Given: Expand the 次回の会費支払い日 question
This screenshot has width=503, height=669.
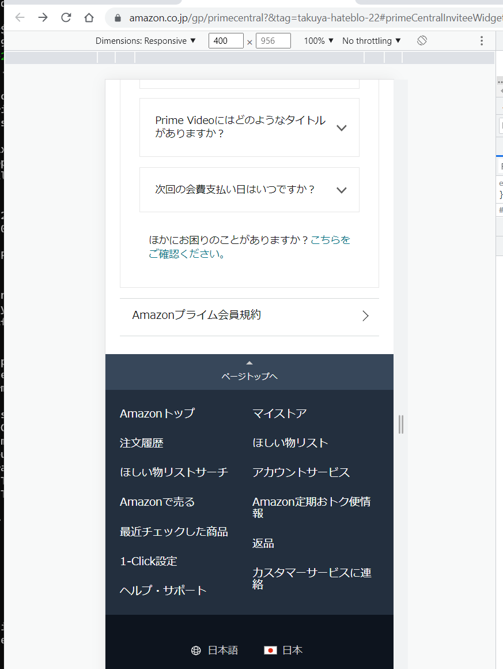Looking at the screenshot, I should [249, 189].
